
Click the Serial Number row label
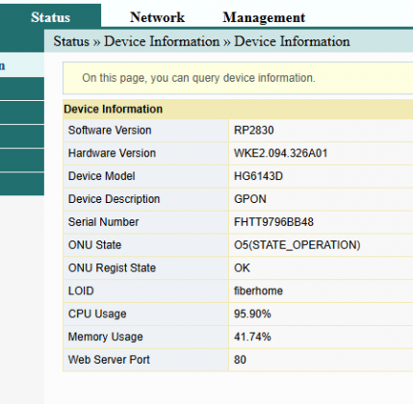tap(103, 222)
